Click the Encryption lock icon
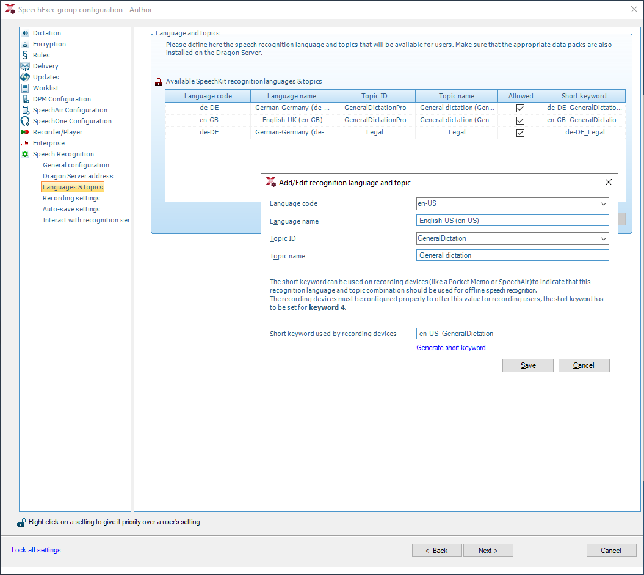The height and width of the screenshot is (575, 644). [x=25, y=44]
